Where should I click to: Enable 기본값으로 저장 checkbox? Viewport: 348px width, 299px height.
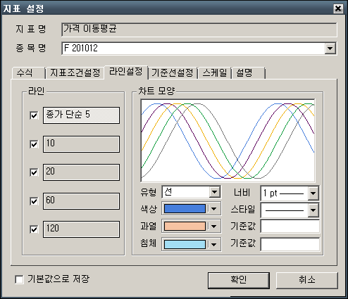(x=19, y=279)
